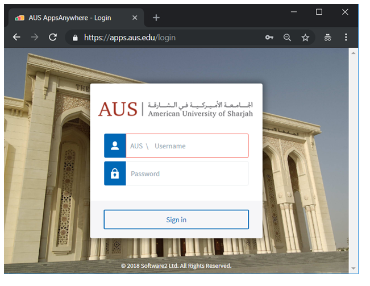Click the "© 2018 Software2 Ltd. All Rights Reserved." text
The height and width of the screenshot is (286, 370).
(176, 266)
